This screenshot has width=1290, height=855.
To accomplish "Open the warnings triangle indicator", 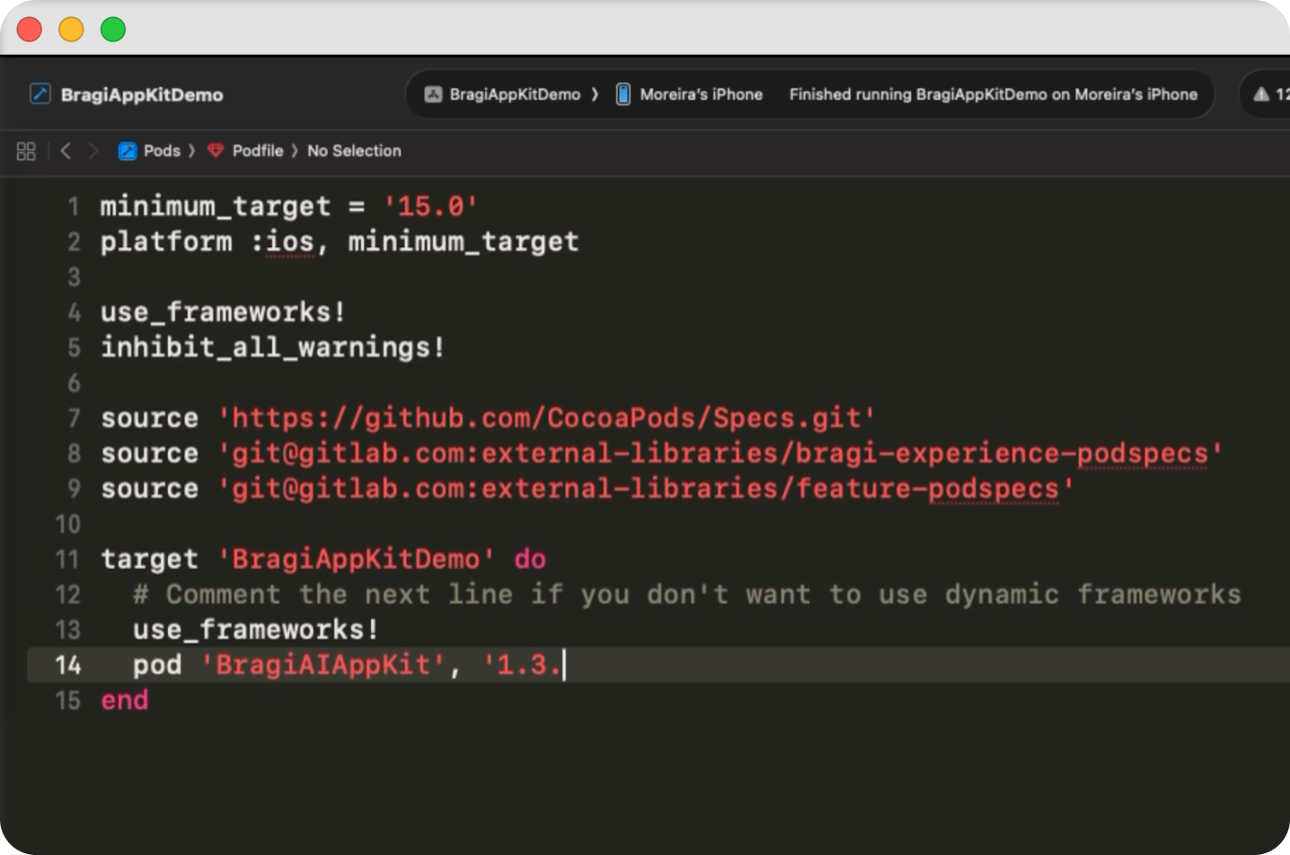I will tap(1261, 94).
